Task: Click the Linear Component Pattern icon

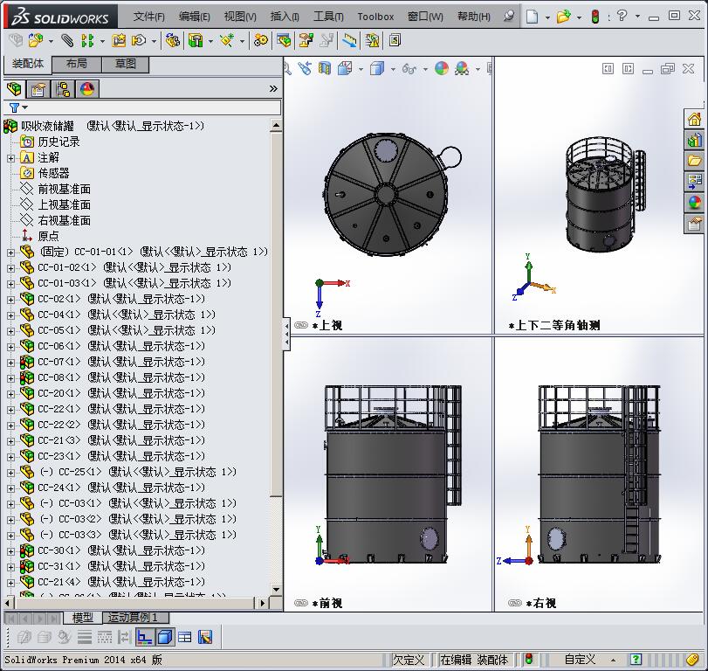Action: (x=86, y=40)
